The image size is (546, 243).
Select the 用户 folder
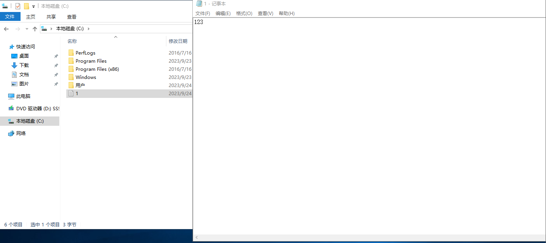80,86
